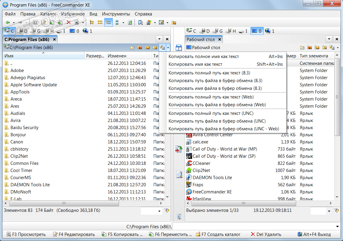This screenshot has height=241, width=343.
Task: Switch to thumbnails view mode
Action: click(117, 23)
